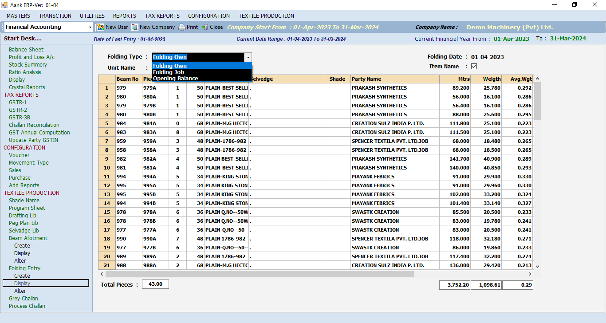606x323 pixels.
Task: Click piece 990A cell
Action: click(155, 239)
